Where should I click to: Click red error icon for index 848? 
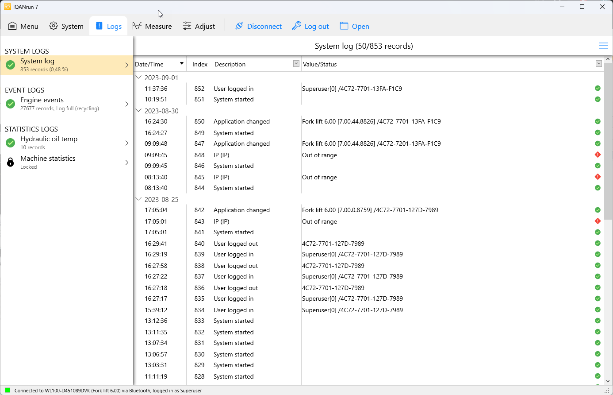[598, 155]
